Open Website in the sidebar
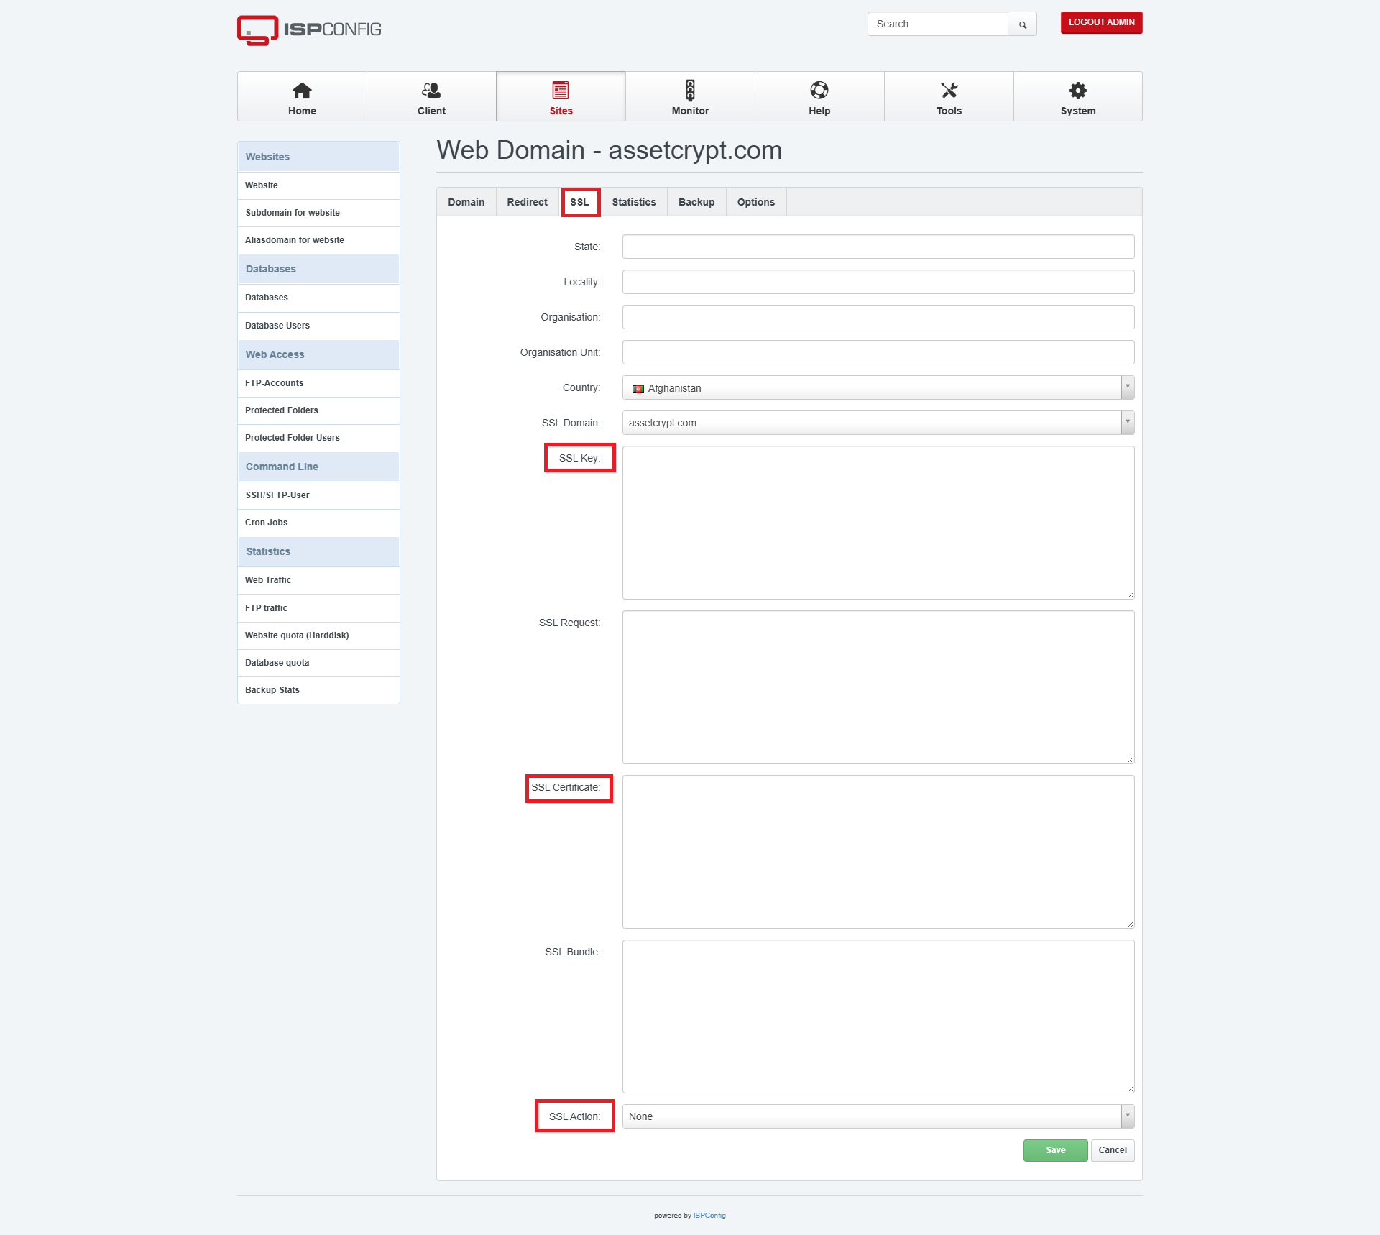Image resolution: width=1380 pixels, height=1235 pixels. point(318,185)
